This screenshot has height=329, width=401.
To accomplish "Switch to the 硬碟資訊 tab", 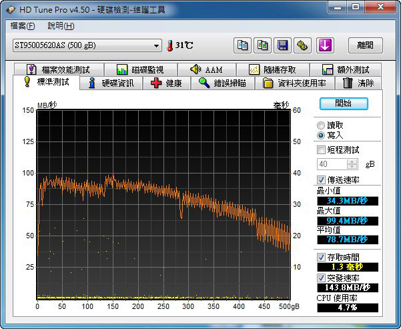I will pos(111,83).
